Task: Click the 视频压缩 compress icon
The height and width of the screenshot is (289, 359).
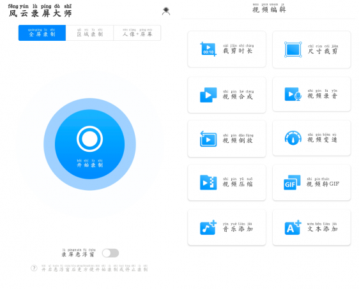Action: point(208,182)
